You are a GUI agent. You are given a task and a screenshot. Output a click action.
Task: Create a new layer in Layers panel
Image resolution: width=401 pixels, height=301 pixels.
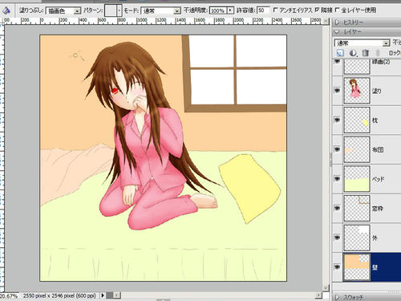[x=340, y=53]
